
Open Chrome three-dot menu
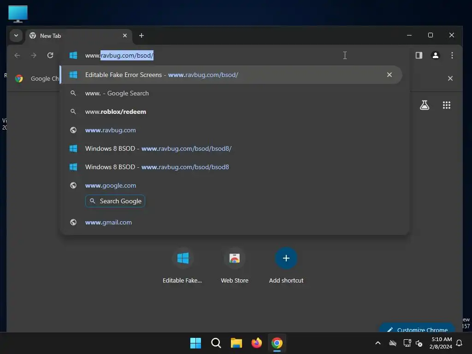(x=452, y=55)
